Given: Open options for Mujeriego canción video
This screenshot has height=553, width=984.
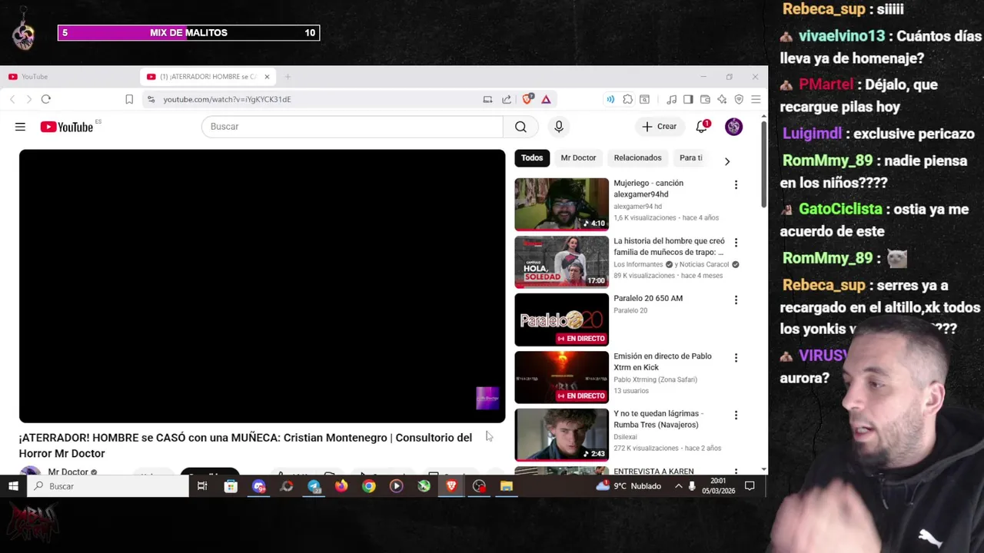Looking at the screenshot, I should click(736, 184).
